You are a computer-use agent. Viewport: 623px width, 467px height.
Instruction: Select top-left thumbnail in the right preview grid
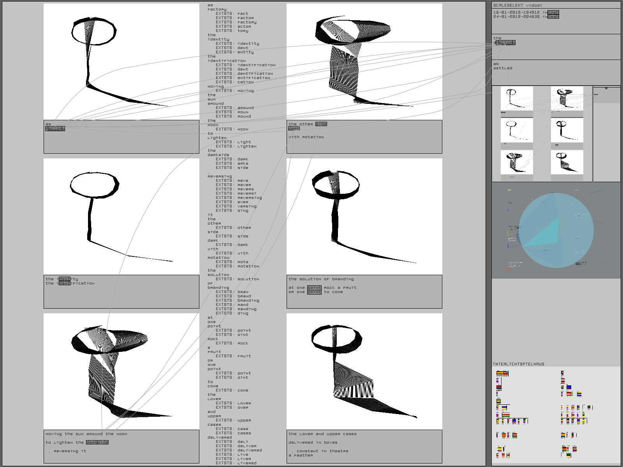(x=517, y=99)
